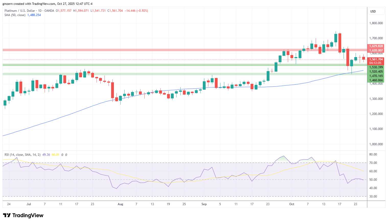The width and height of the screenshot is (388, 223).
Task: Click the current price label 1,561.704 on axis
Action: (x=376, y=59)
